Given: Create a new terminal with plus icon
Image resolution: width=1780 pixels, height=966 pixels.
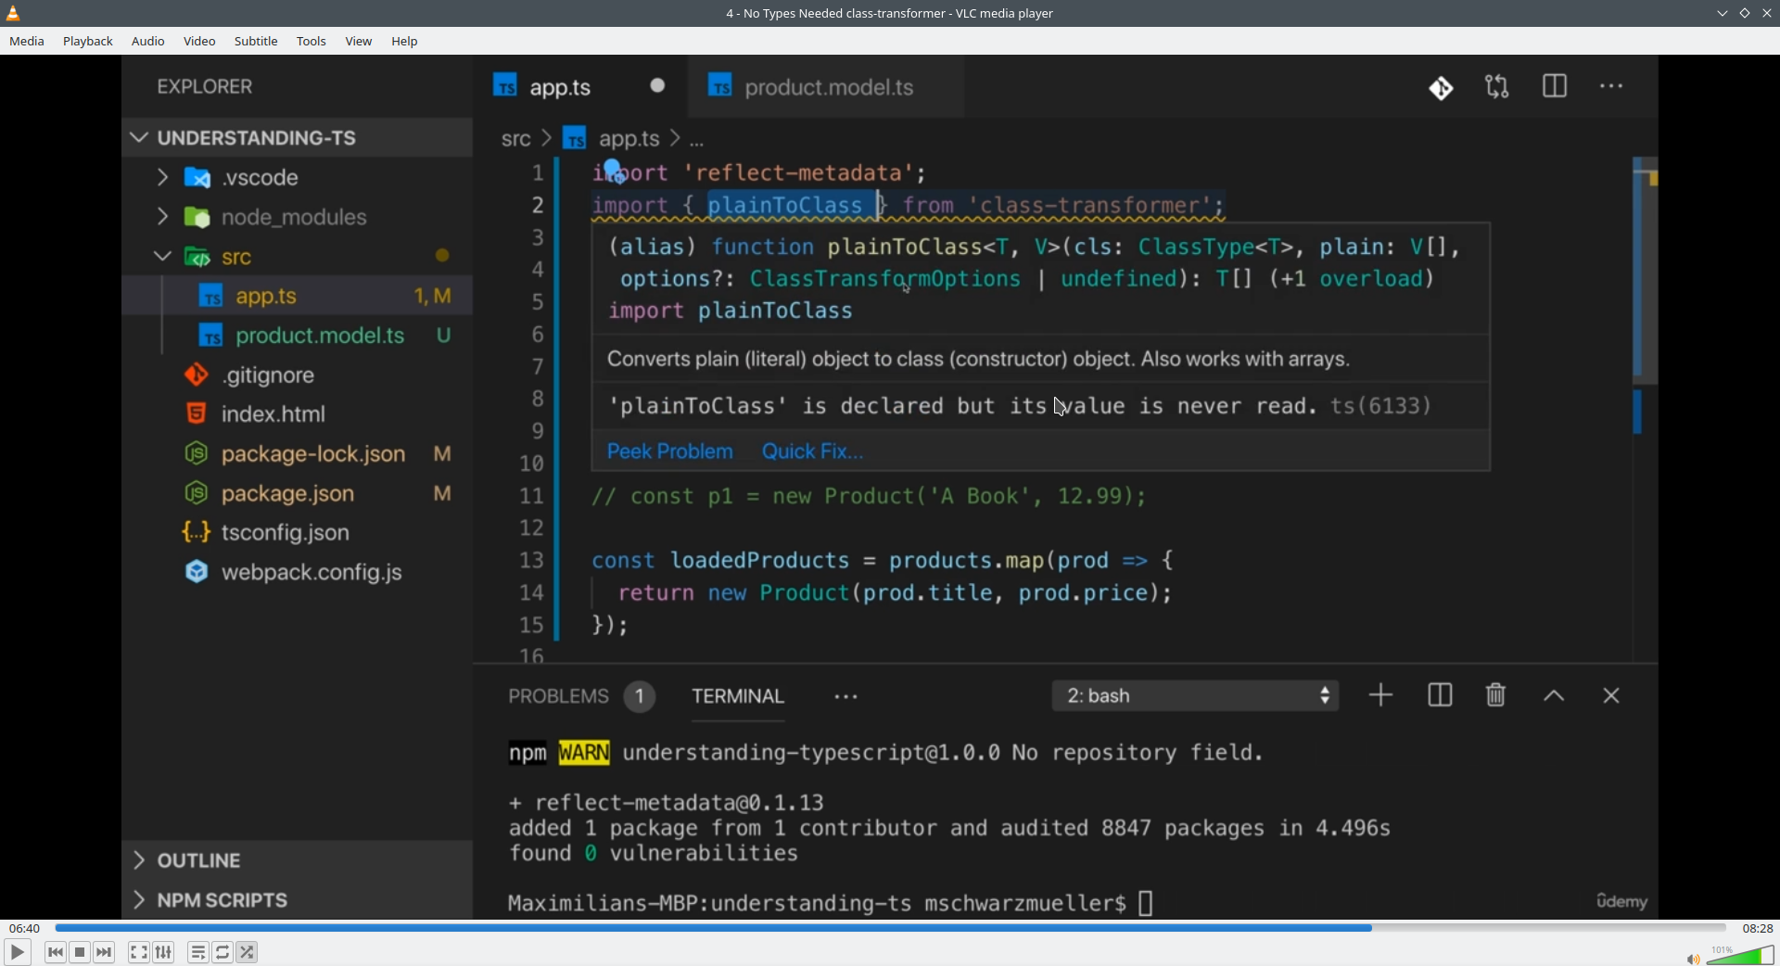Looking at the screenshot, I should [x=1381, y=696].
